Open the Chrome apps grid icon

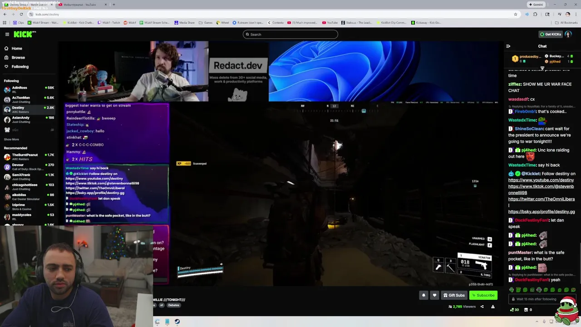click(x=5, y=22)
